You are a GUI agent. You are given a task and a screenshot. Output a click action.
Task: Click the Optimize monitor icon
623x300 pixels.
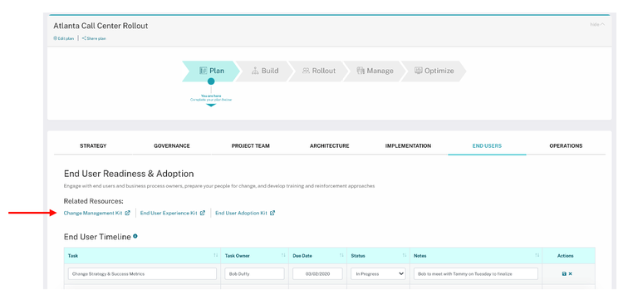[418, 71]
